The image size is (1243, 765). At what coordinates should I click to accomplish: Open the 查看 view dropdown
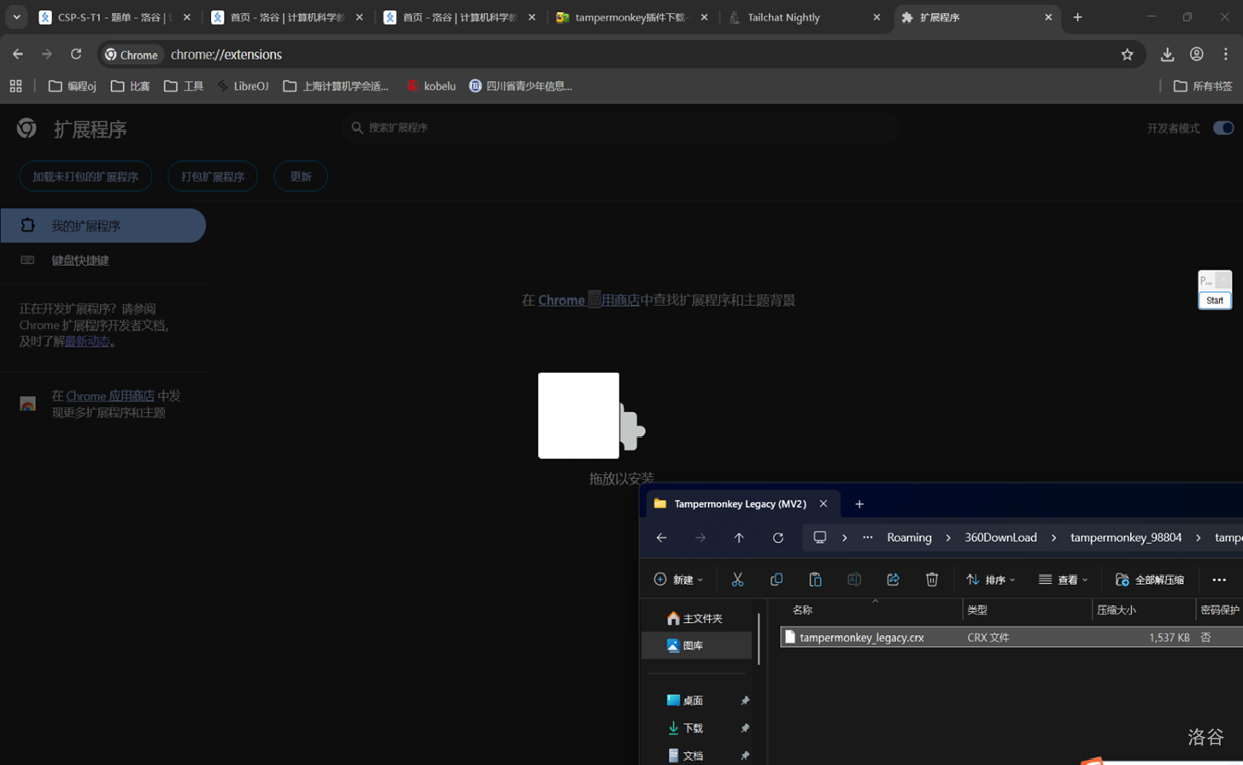coord(1063,580)
